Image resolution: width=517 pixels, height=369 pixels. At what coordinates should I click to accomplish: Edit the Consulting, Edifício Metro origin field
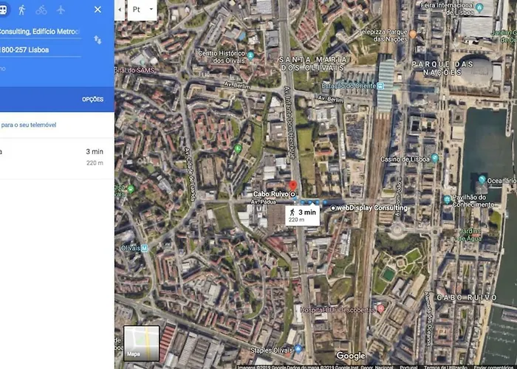point(40,32)
